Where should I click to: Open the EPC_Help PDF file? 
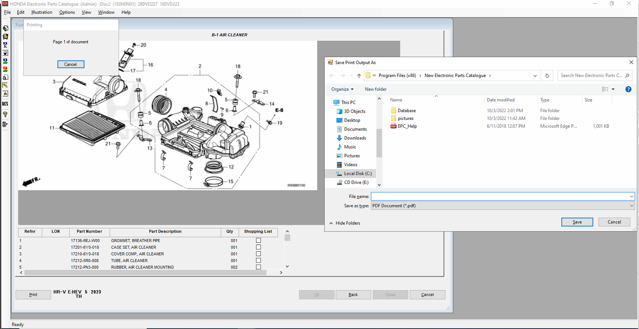tap(407, 126)
